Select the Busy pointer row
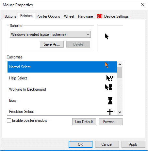 coord(62,100)
